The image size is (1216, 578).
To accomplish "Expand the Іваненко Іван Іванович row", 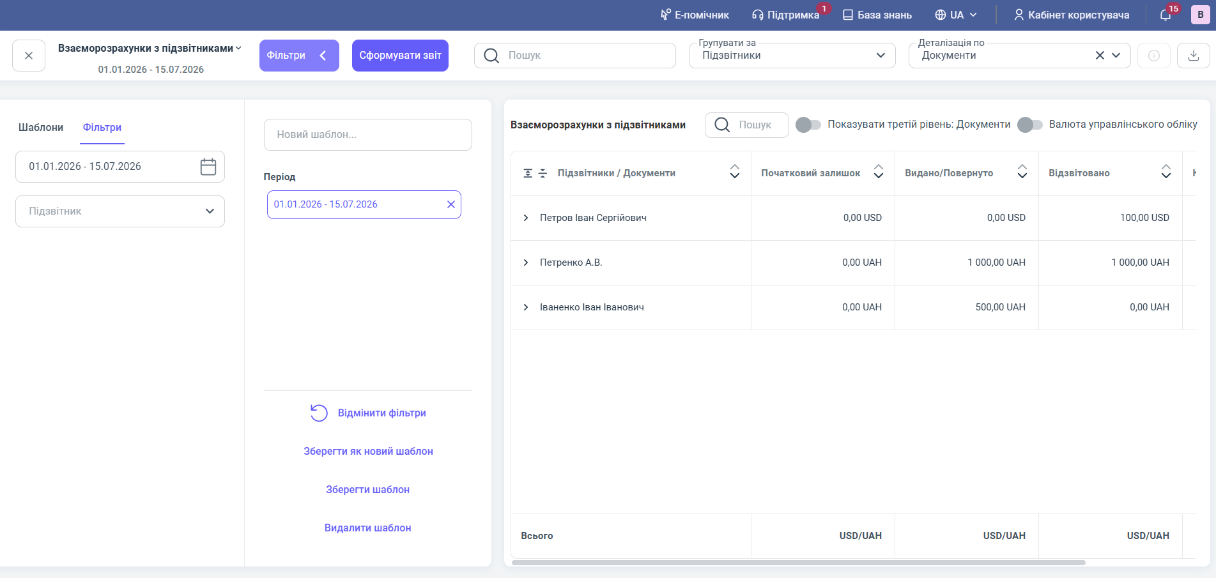I will pos(526,307).
